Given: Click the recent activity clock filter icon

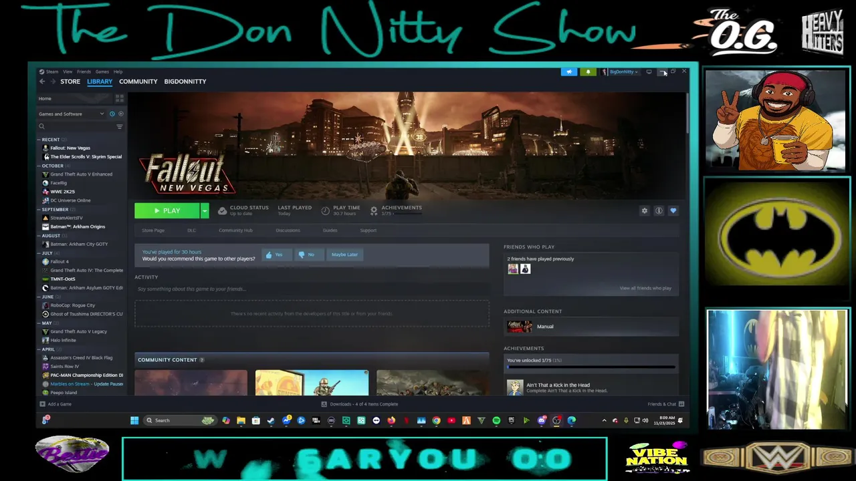Looking at the screenshot, I should pyautogui.click(x=112, y=114).
